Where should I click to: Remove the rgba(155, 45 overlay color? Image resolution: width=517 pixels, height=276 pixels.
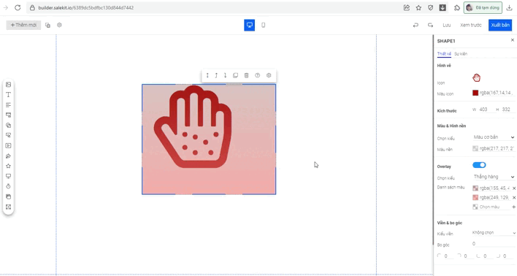(513, 188)
